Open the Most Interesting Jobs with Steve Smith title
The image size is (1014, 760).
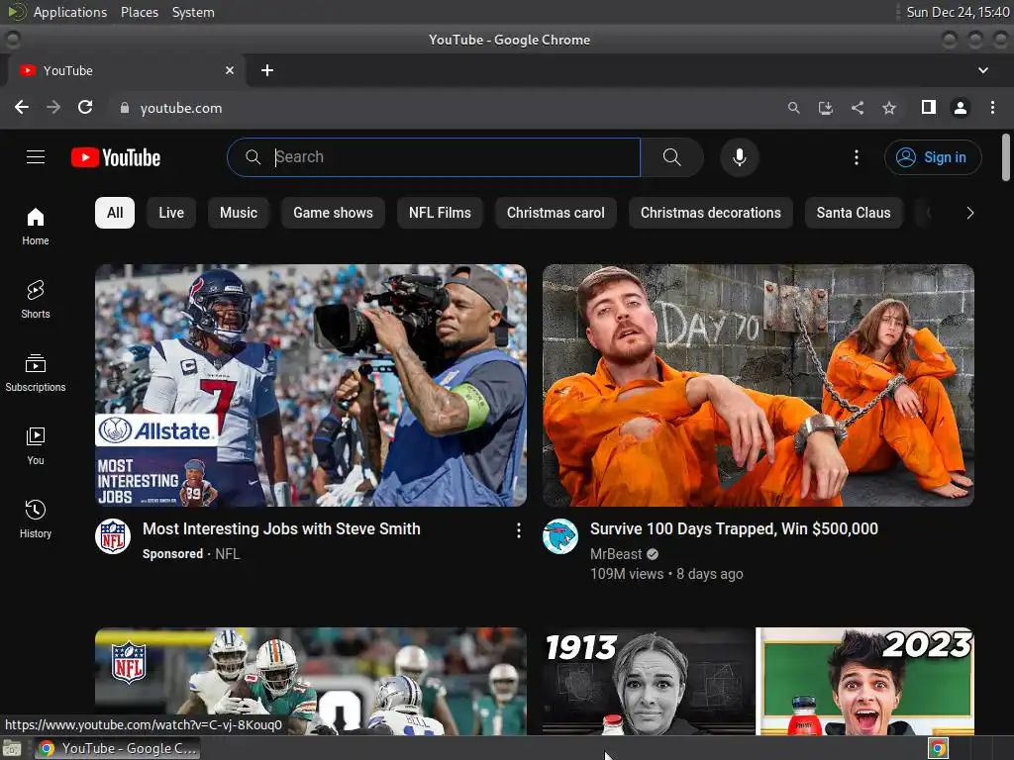[281, 528]
